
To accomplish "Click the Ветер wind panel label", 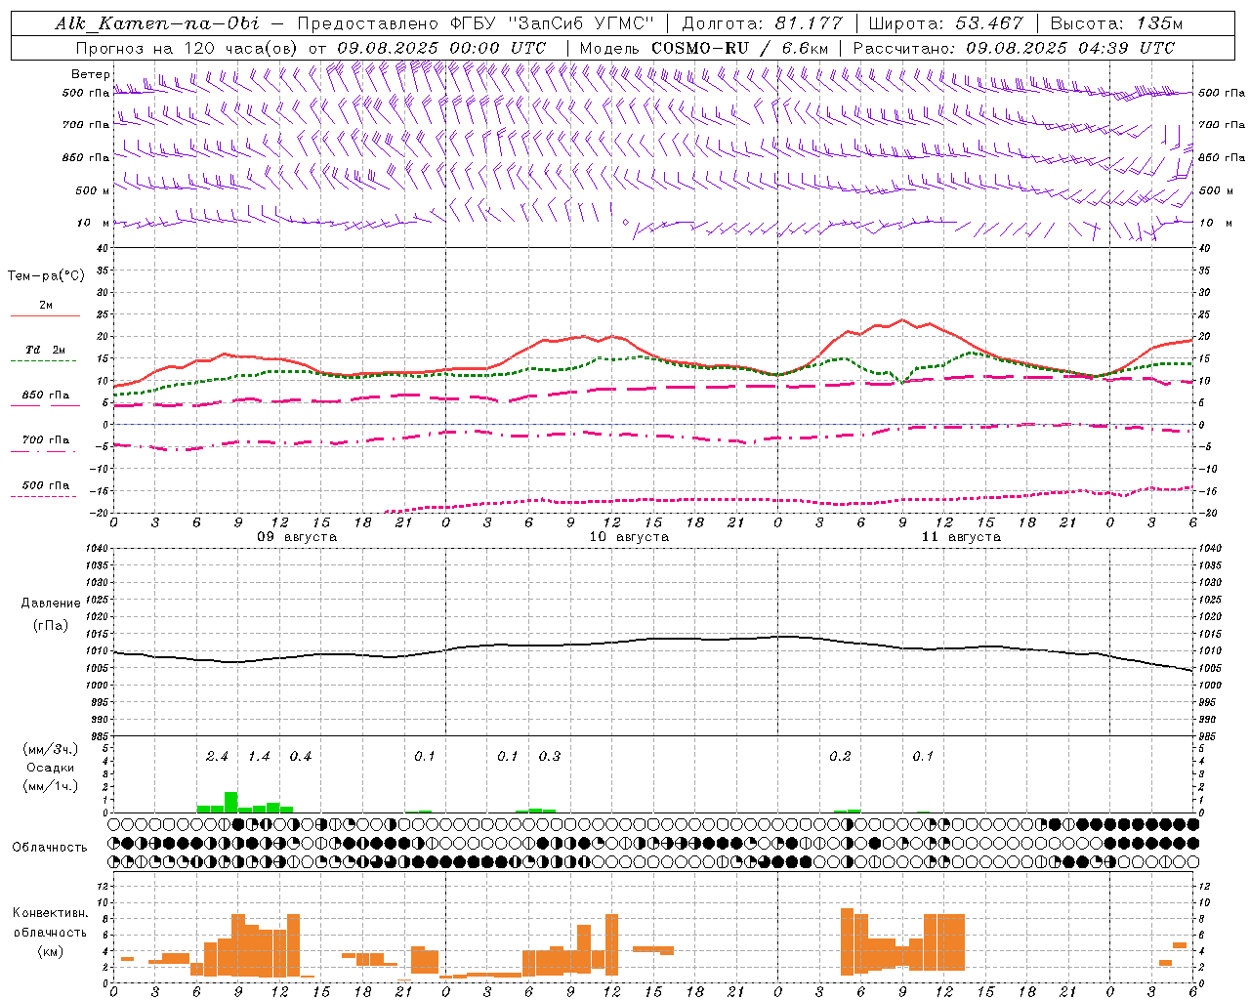I will click(90, 74).
